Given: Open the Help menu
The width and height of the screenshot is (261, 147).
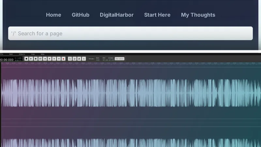Looking at the screenshot, I should pos(42,54).
